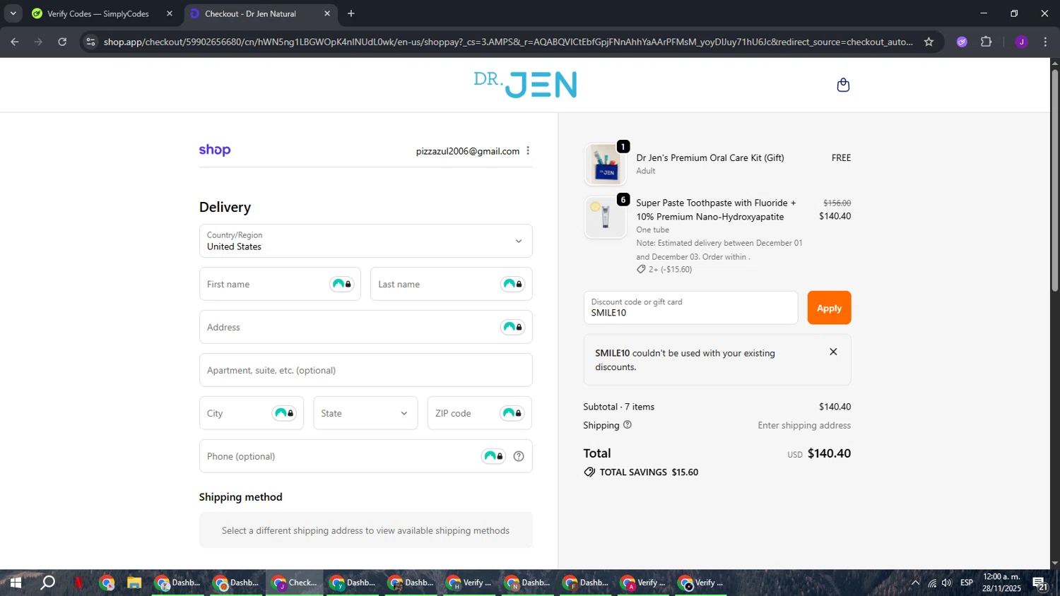The image size is (1060, 596).
Task: Click the Shipping info question mark icon
Action: (628, 425)
